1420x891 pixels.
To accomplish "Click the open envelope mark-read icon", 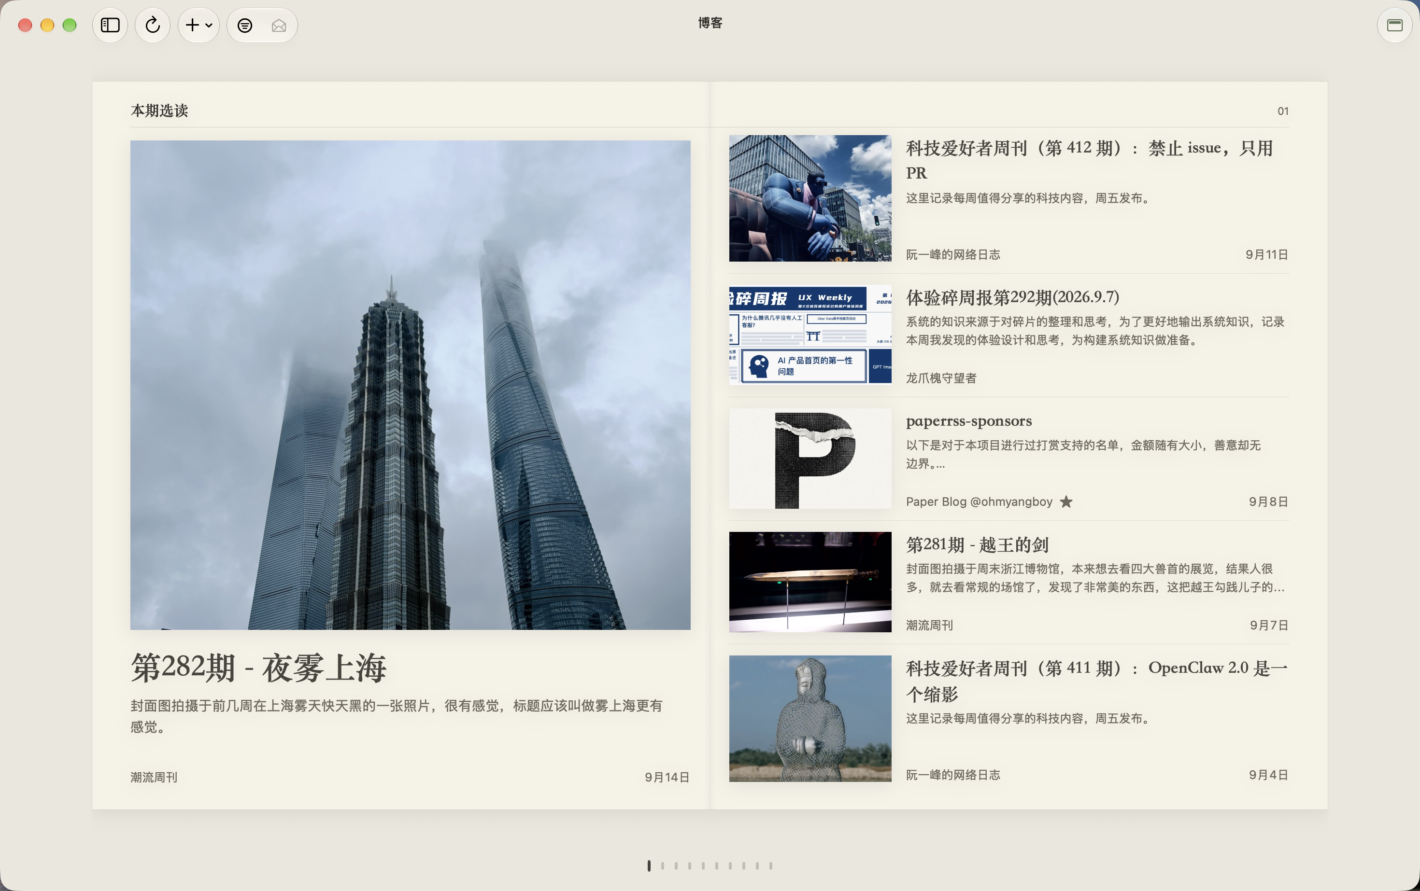I will tap(279, 25).
